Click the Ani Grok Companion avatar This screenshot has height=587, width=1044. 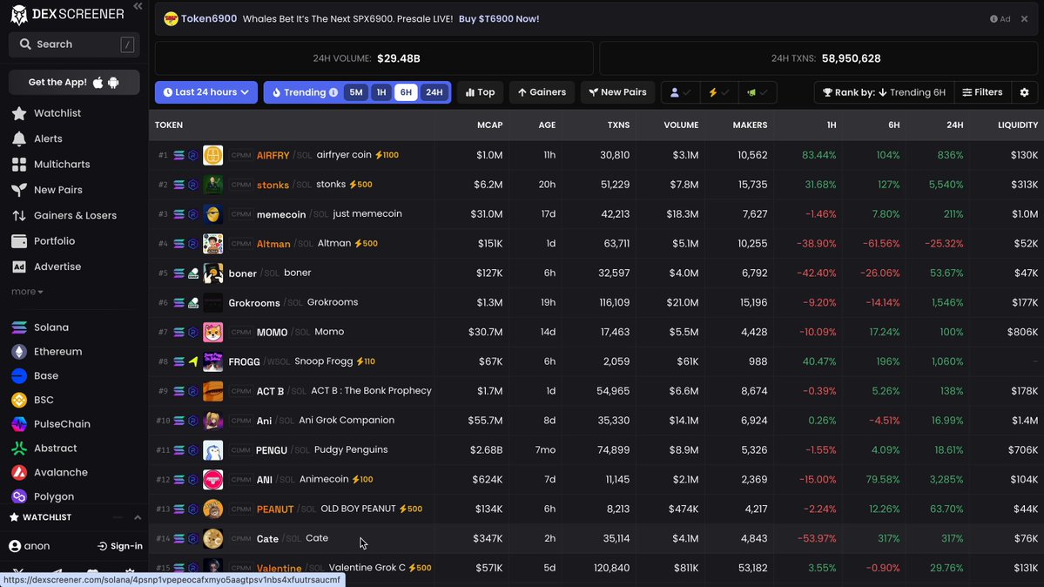(213, 421)
